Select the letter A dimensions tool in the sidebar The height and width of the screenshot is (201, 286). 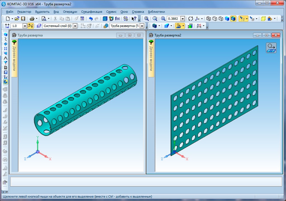[6, 58]
